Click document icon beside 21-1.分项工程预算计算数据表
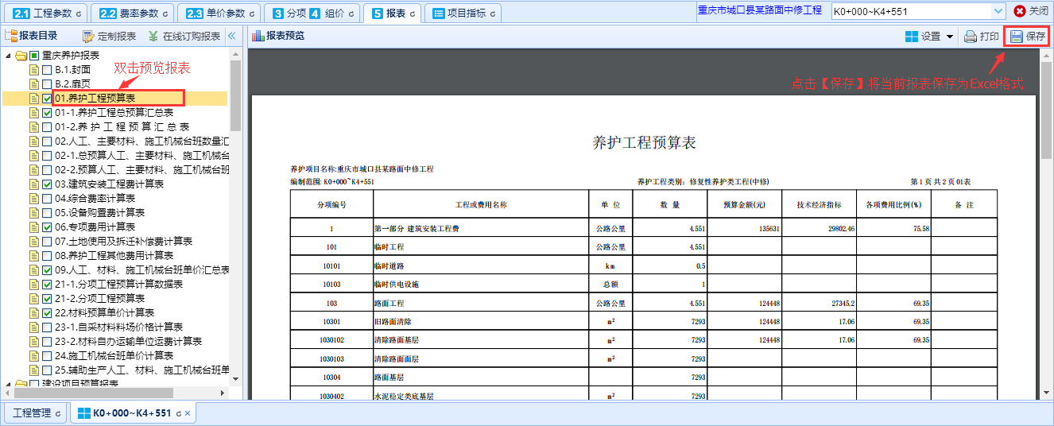1054x426 pixels. click(x=34, y=285)
